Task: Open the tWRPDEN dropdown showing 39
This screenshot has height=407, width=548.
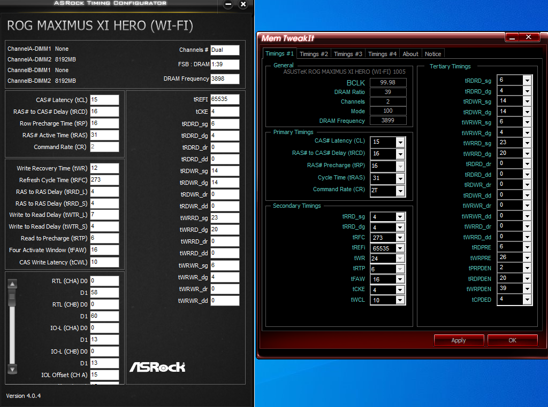Action: [527, 288]
